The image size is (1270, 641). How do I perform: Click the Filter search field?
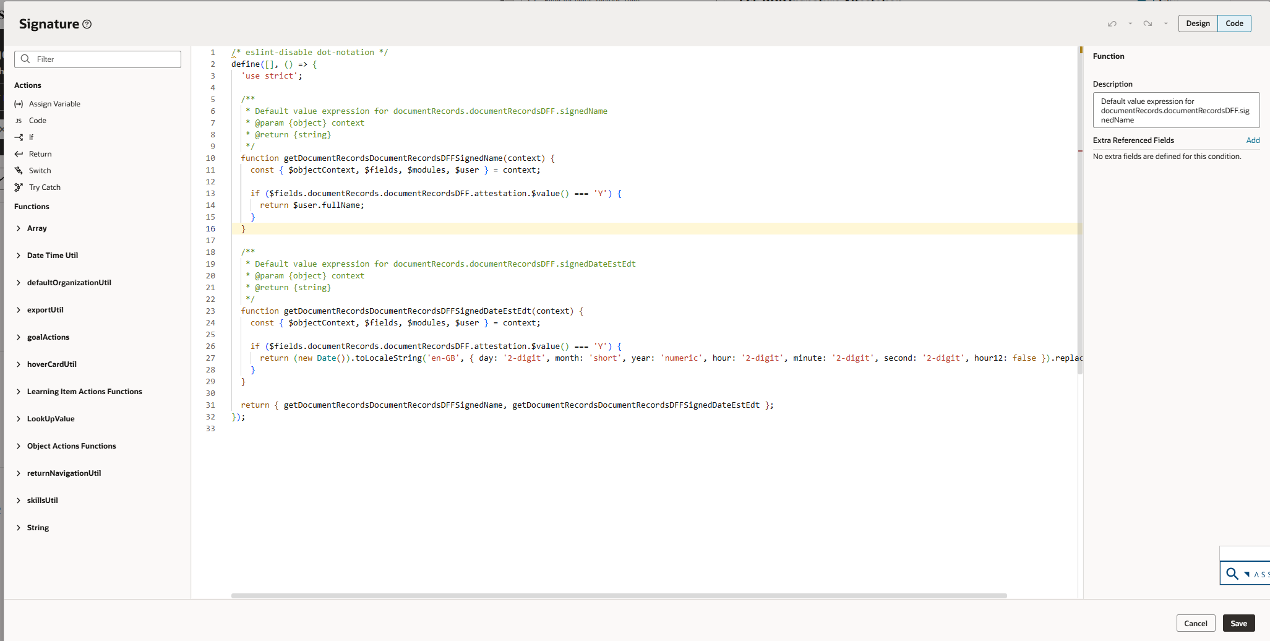point(98,59)
